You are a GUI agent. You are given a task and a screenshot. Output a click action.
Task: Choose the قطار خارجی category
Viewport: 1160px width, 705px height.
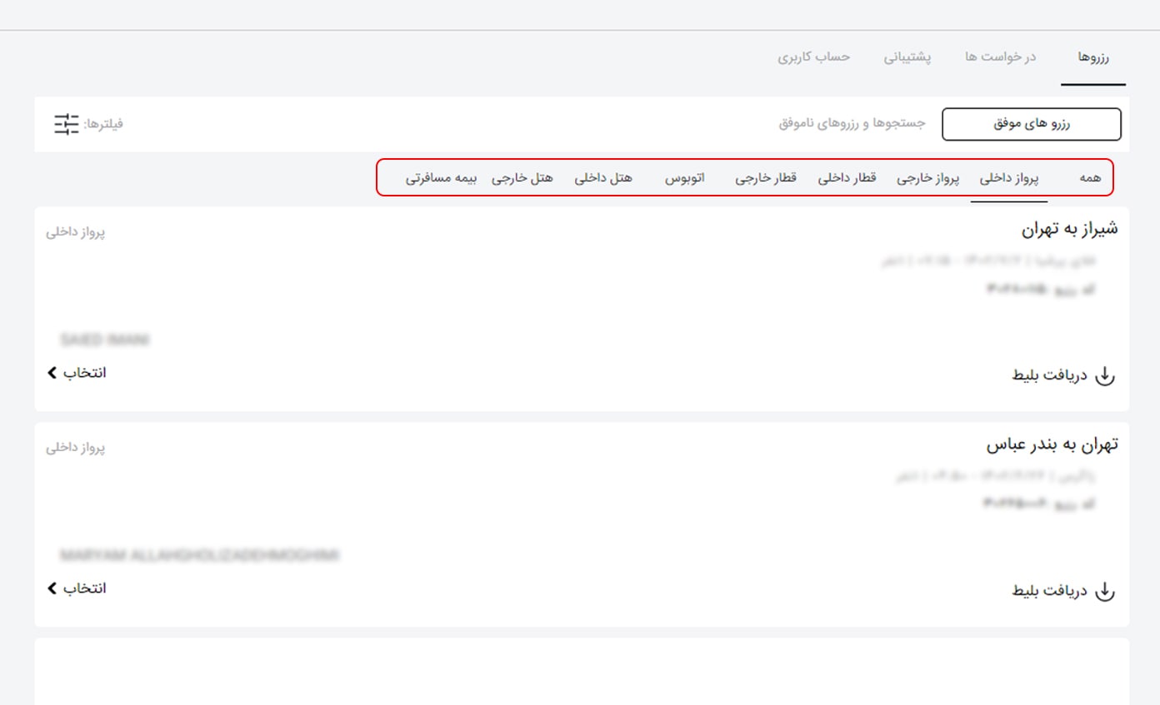766,178
